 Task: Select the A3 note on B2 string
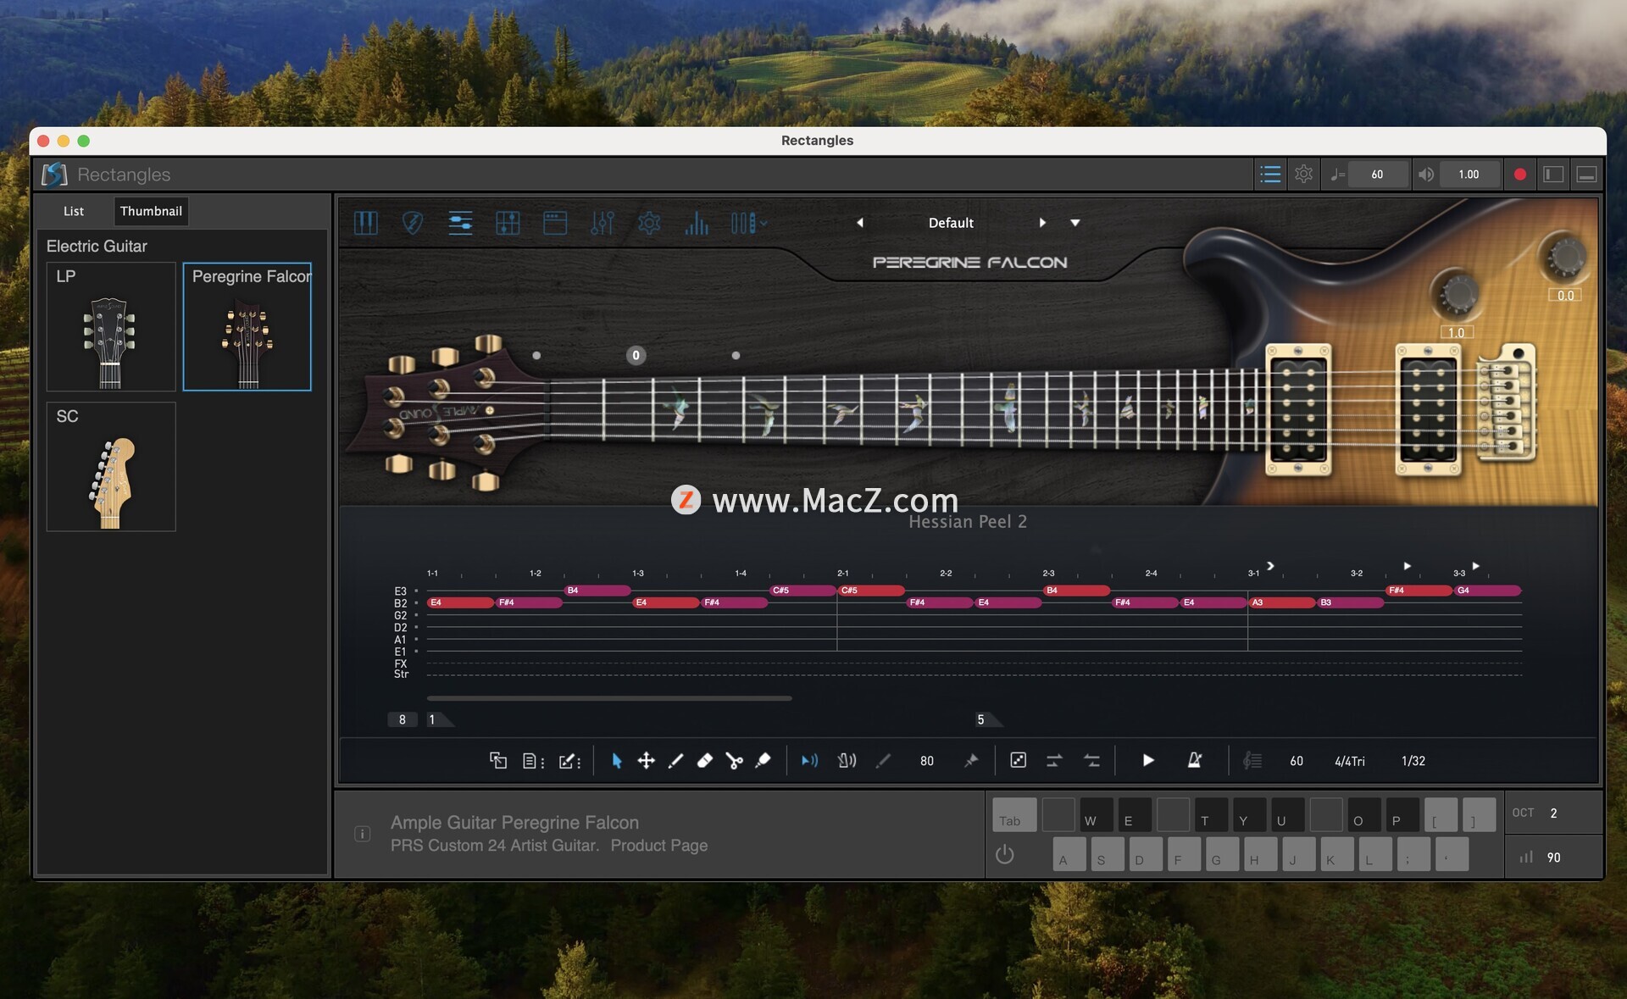tap(1281, 602)
